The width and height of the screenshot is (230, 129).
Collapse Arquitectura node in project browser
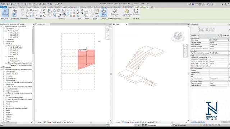(x=4, y=29)
